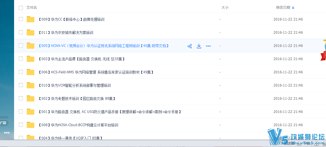This screenshot has width=326, height=147.
Task: Open more options for the 【005】HCNA-VC row
Action: pyautogui.click(x=208, y=46)
